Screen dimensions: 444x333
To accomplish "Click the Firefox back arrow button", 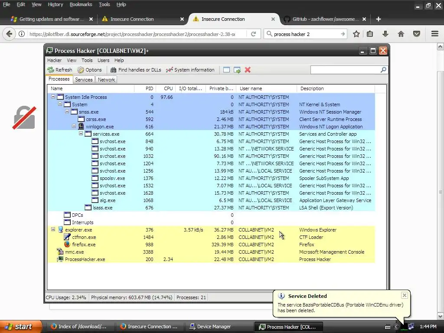I will click(x=9, y=34).
